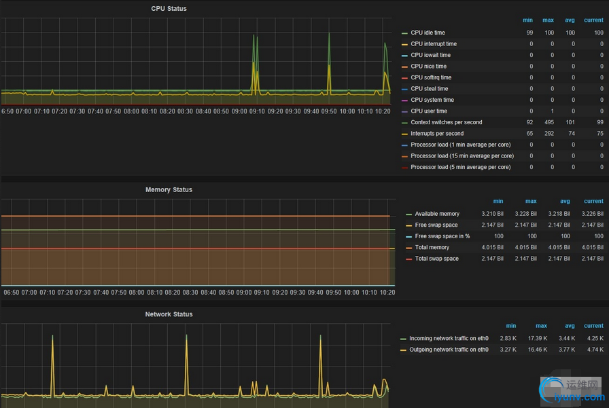Screen dimensions: 609x408
Task: Open the CPU Status panel title
Action: 169,9
